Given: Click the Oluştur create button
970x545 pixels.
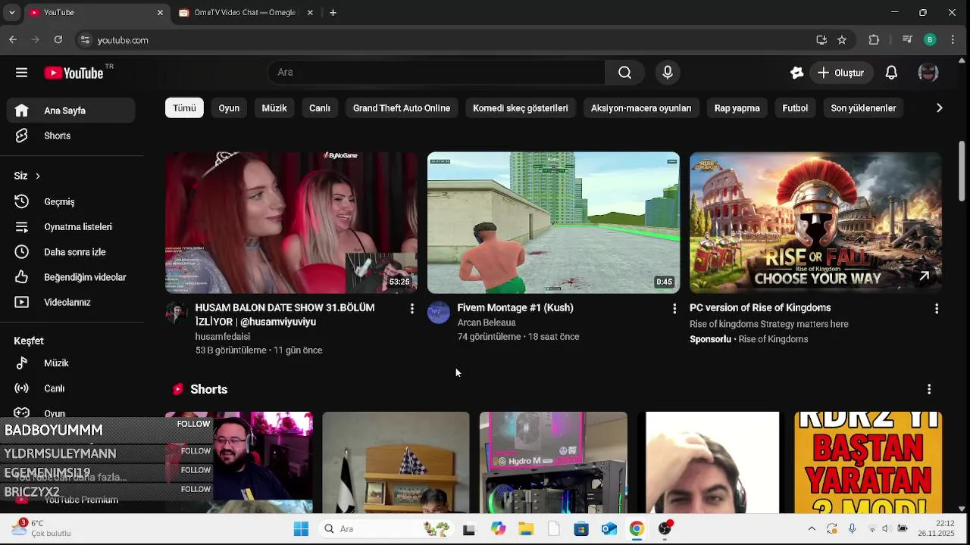Looking at the screenshot, I should 841,73.
